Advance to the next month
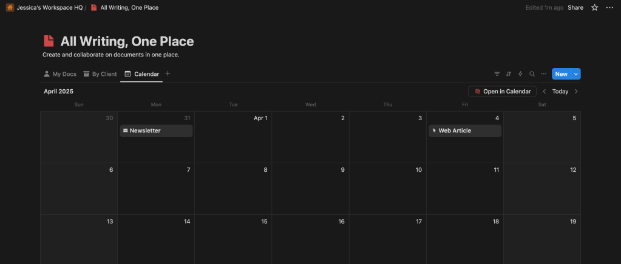621x264 pixels. pyautogui.click(x=576, y=92)
